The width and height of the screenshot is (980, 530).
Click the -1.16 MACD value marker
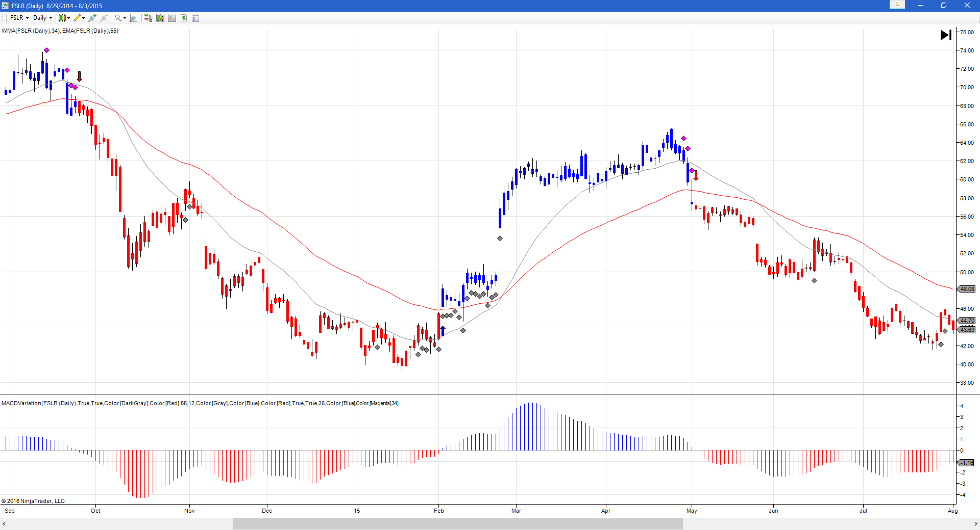point(967,463)
